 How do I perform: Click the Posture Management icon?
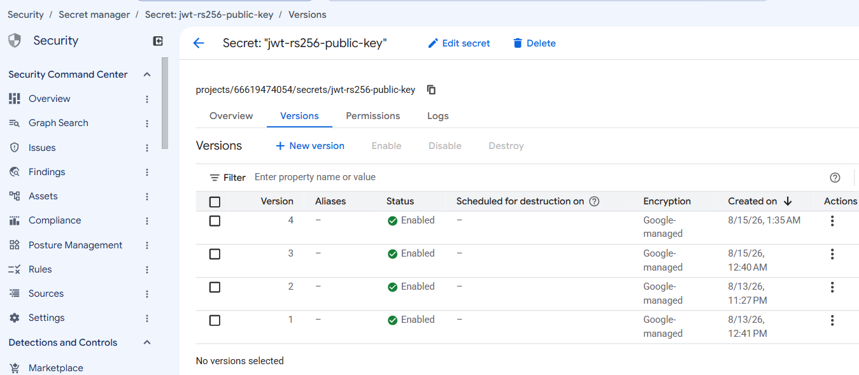click(x=15, y=245)
